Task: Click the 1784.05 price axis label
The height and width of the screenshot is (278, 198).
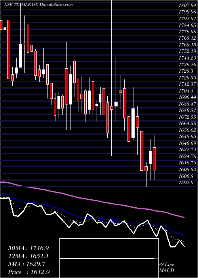Action: coord(187,25)
